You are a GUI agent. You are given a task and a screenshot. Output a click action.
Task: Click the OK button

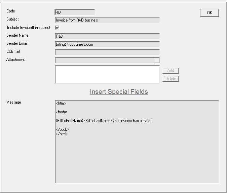pos(210,13)
